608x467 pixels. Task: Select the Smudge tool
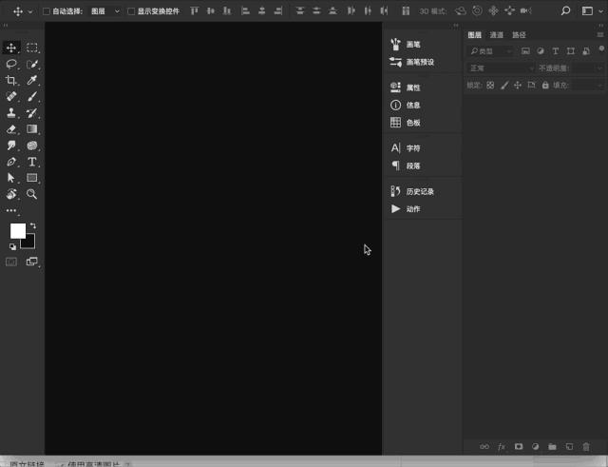(x=10, y=146)
